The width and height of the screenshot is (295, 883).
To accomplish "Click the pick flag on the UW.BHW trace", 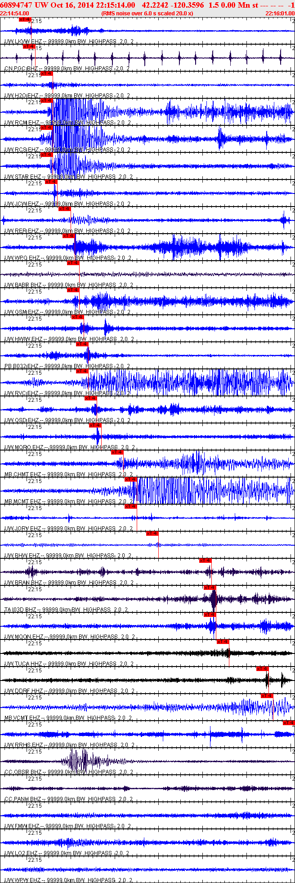I will [152, 533].
